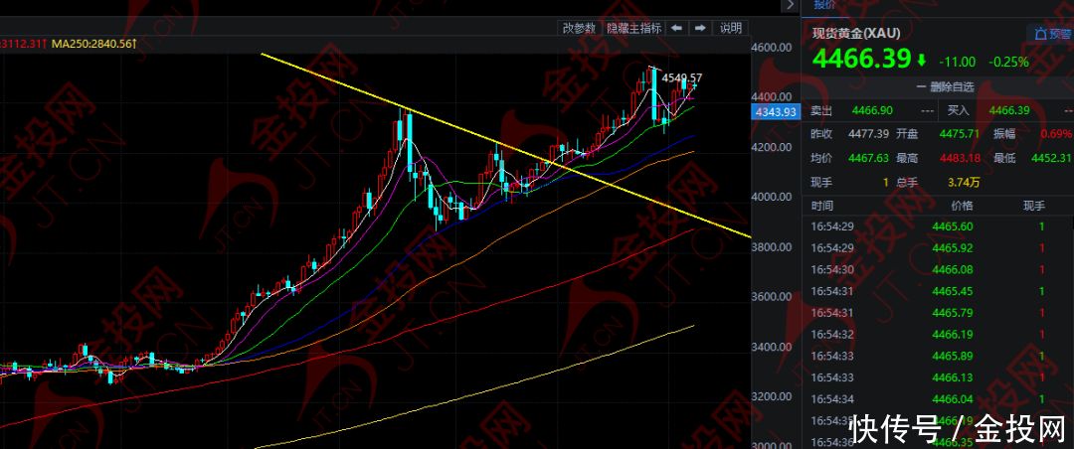Click the 改参数 button
Image resolution: width=1074 pixels, height=449 pixels.
click(579, 28)
